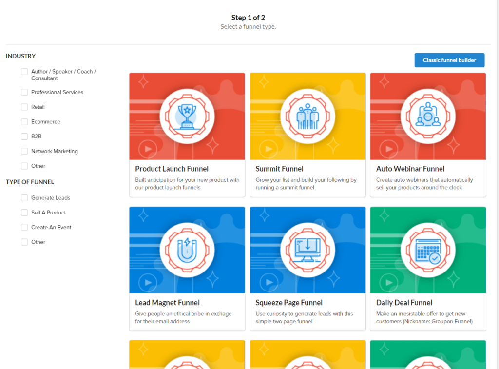Tick the Other checkbox under Type of Funnel

tap(24, 242)
